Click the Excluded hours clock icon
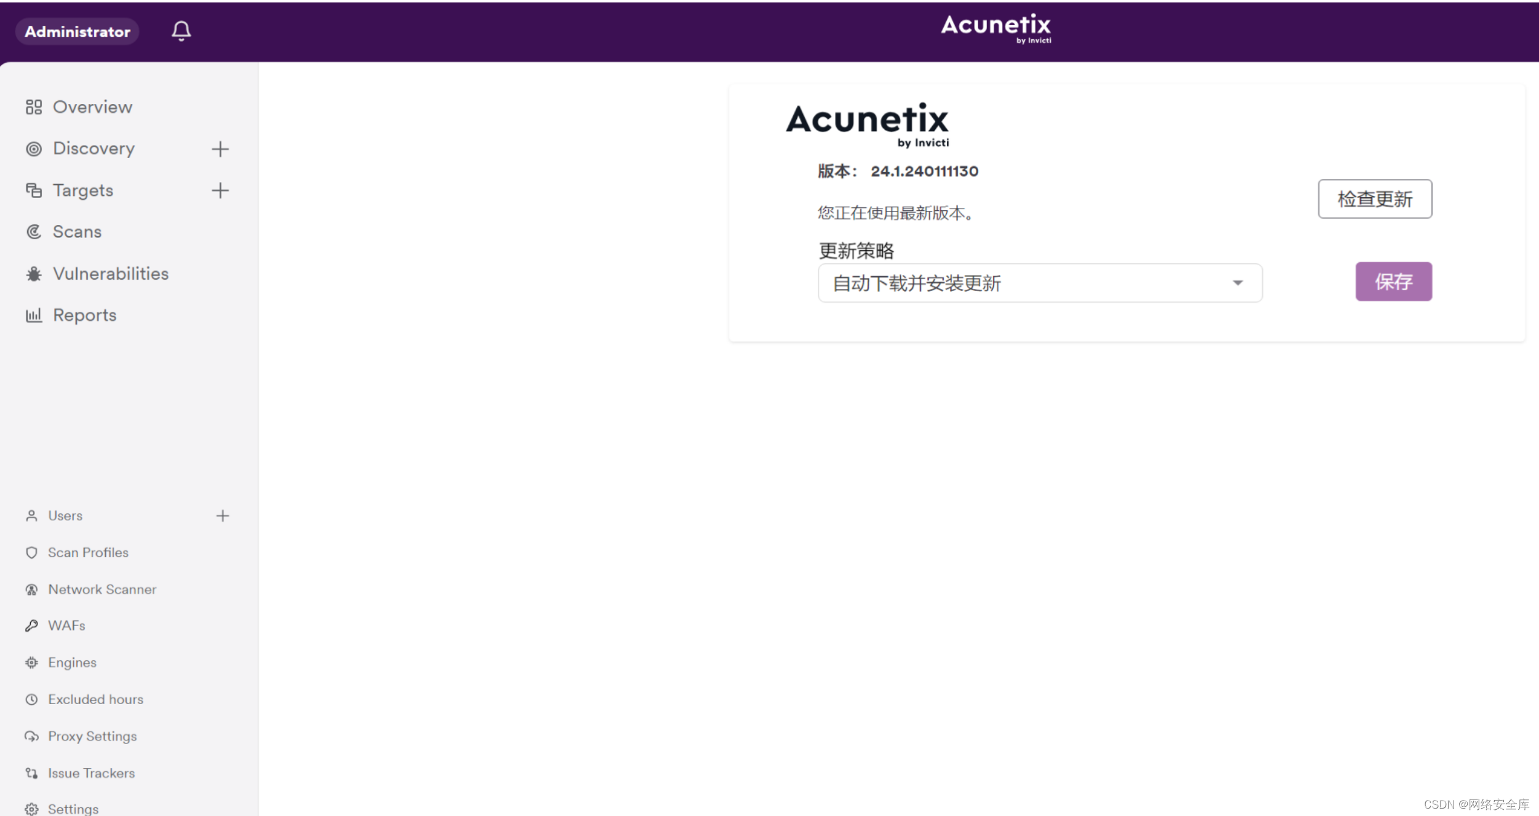The width and height of the screenshot is (1539, 816). coord(31,699)
